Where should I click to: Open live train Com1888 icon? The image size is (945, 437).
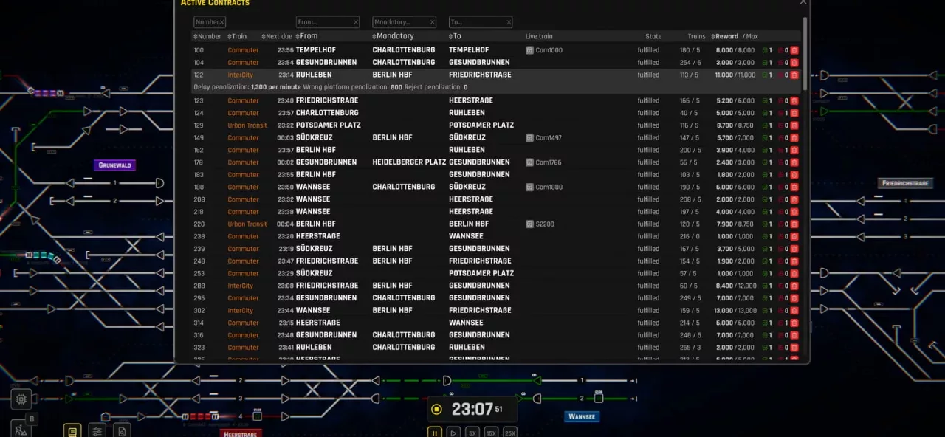click(529, 187)
